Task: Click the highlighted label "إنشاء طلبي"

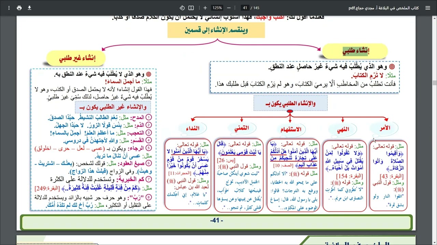Action: coord(356,51)
